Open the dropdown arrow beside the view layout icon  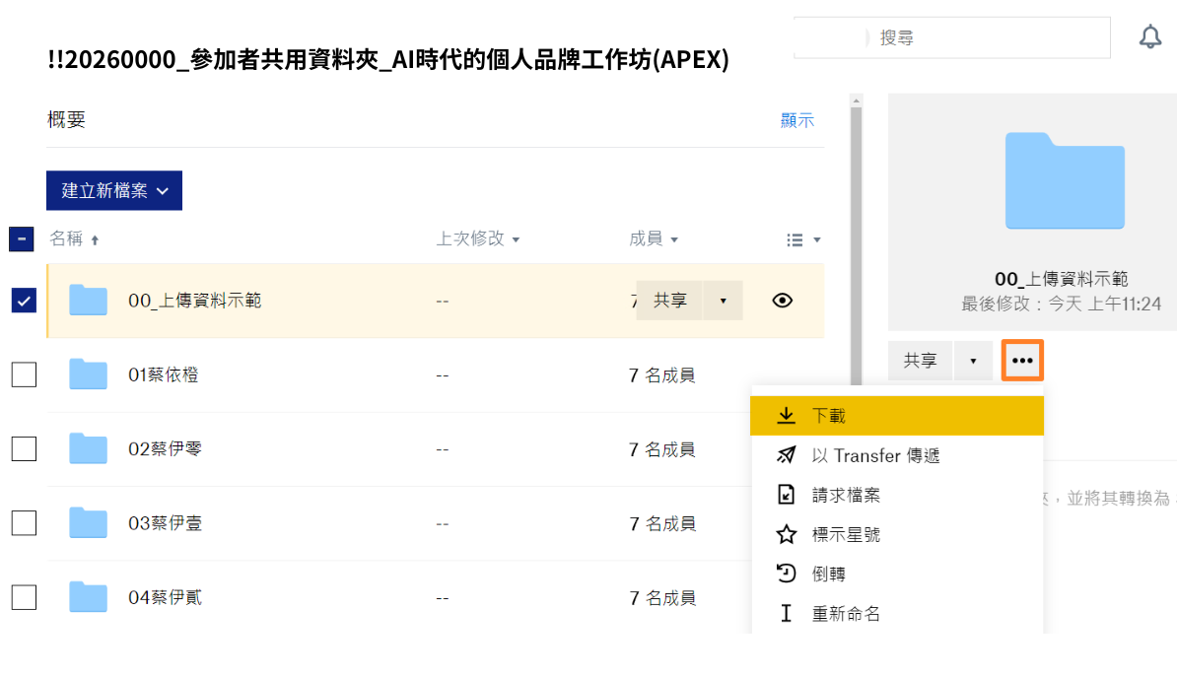coord(816,240)
